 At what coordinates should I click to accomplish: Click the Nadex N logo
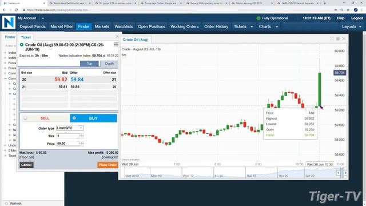(x=9, y=22)
